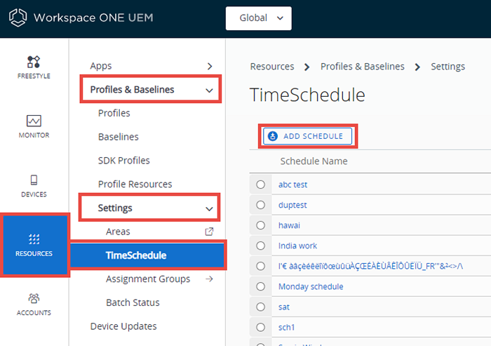Open Areas in the Settings submenu
The height and width of the screenshot is (346, 491).
118,232
